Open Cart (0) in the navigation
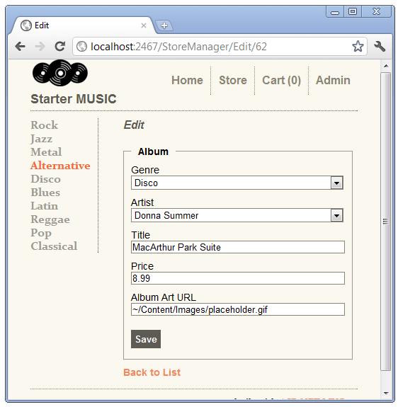The height and width of the screenshot is (407, 398). coord(281,80)
